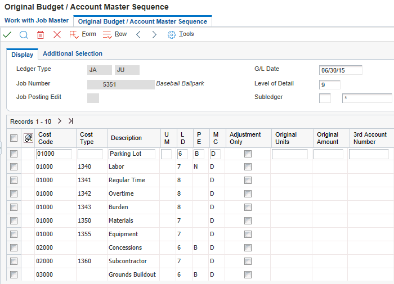Click the JA ledger type field
394x284 pixels.
[x=100, y=70]
